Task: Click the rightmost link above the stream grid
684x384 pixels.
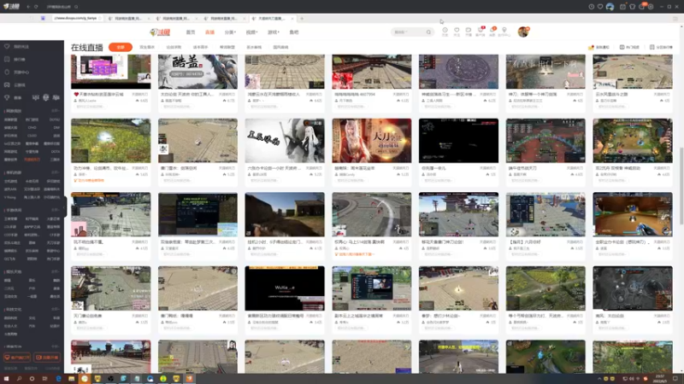Action: pos(661,47)
